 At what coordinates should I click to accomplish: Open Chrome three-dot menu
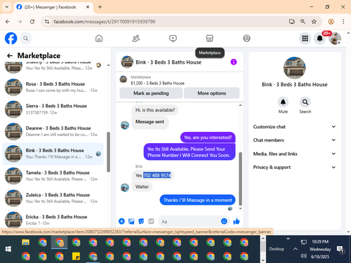tap(343, 22)
